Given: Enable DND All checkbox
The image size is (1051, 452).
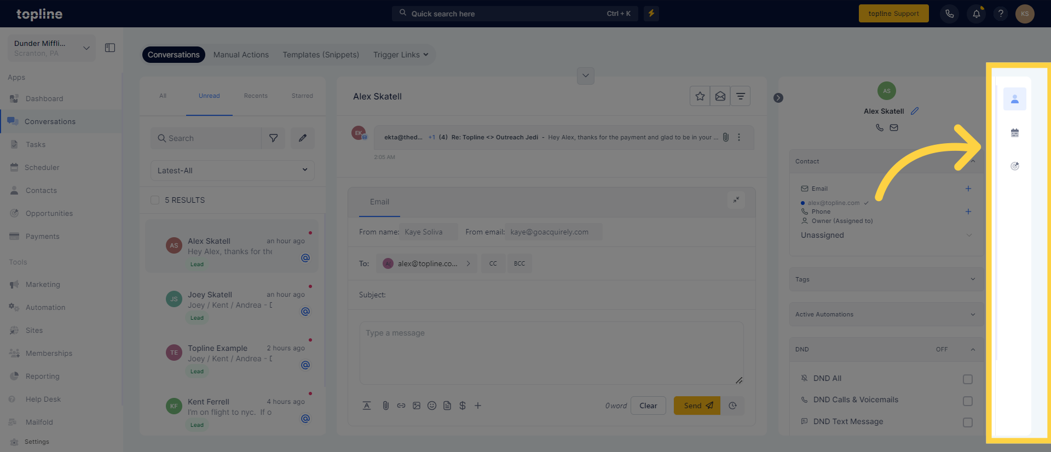Looking at the screenshot, I should (968, 379).
